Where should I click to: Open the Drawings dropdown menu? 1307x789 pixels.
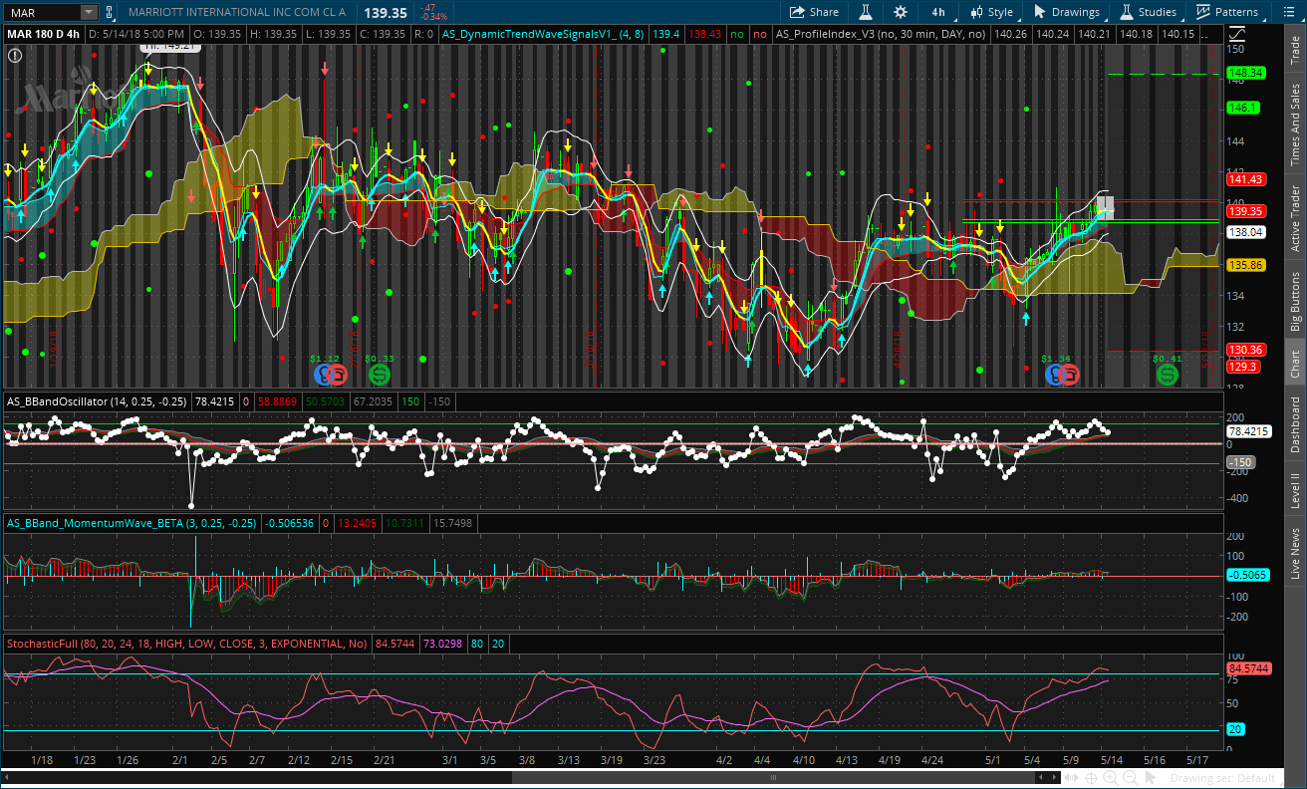pos(1067,12)
